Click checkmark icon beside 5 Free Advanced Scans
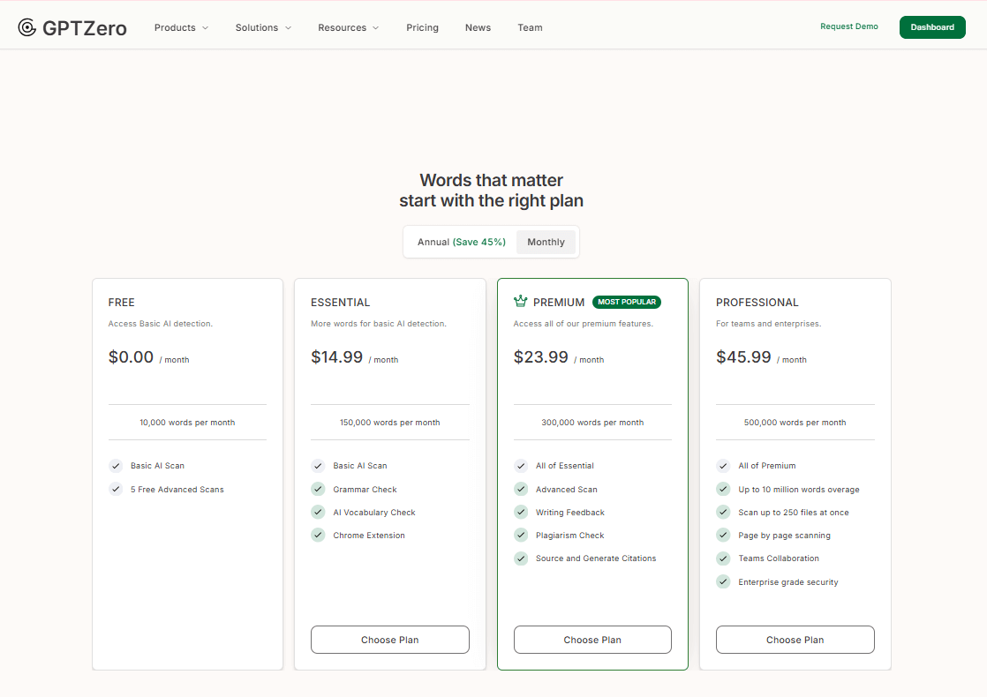987x697 pixels. coord(116,490)
